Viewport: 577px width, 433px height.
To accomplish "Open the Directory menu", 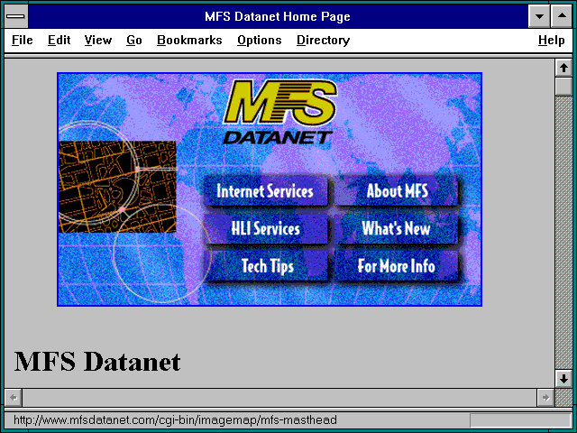I will coord(323,40).
